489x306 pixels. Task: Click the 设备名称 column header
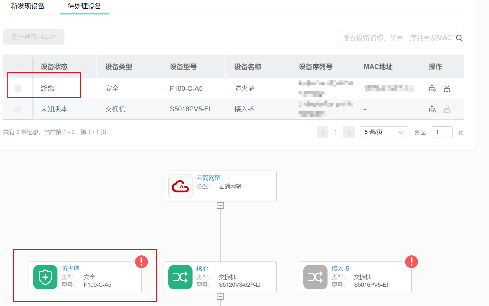click(248, 67)
